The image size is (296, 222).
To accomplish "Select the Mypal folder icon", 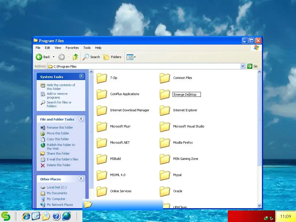I will pos(165,175).
